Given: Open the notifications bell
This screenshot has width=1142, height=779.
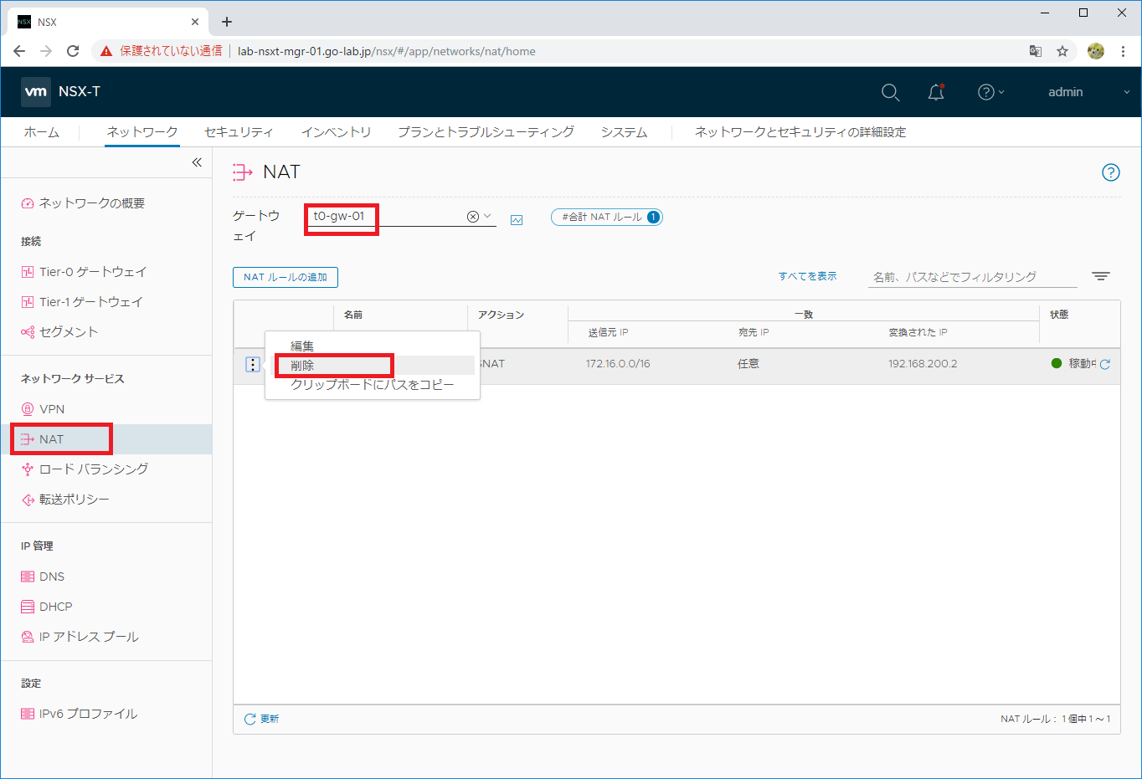Looking at the screenshot, I should tap(936, 92).
